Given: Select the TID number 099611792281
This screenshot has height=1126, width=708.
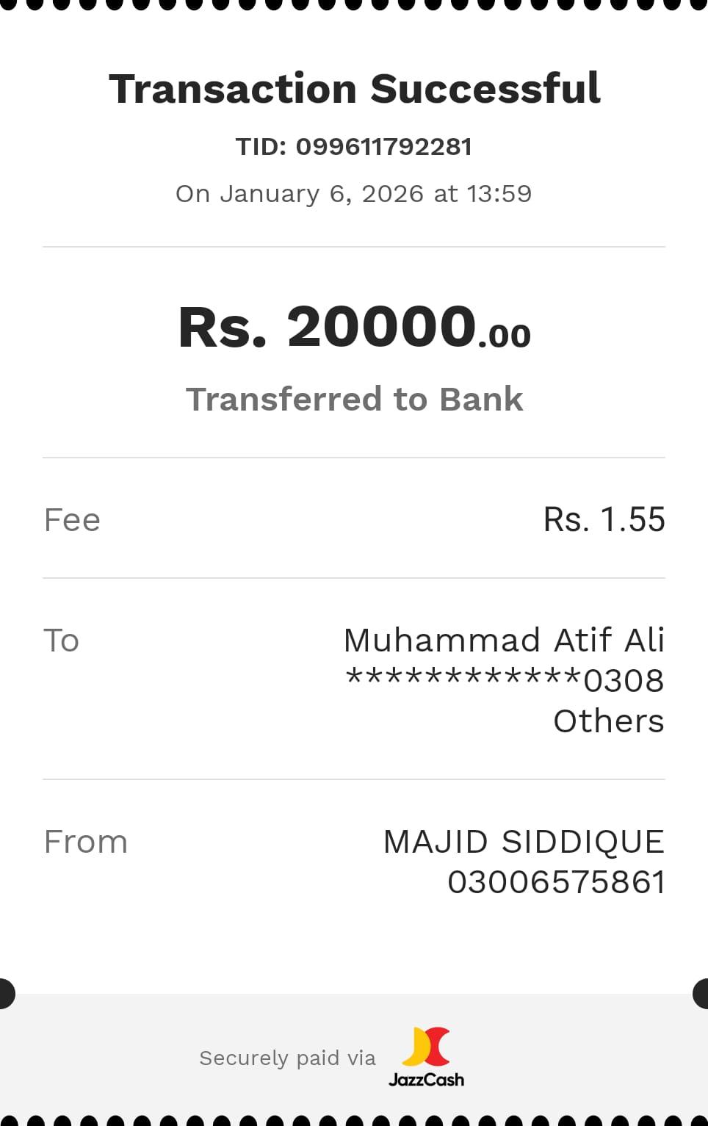Looking at the screenshot, I should 383,147.
